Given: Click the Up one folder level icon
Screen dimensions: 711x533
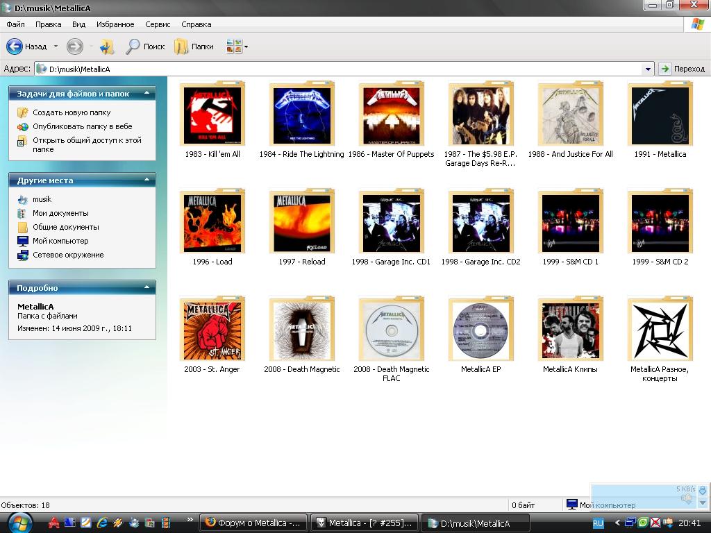Looking at the screenshot, I should pyautogui.click(x=106, y=46).
